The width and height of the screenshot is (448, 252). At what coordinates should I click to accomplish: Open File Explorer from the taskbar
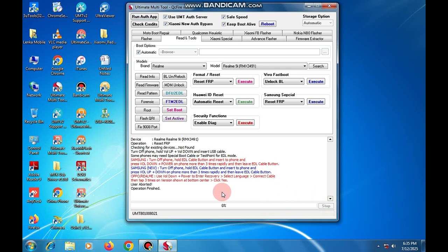[70, 246]
